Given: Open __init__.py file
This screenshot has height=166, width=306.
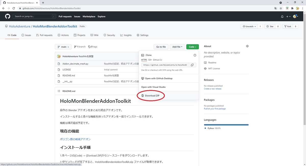Looking at the screenshot, I should coord(67,82).
